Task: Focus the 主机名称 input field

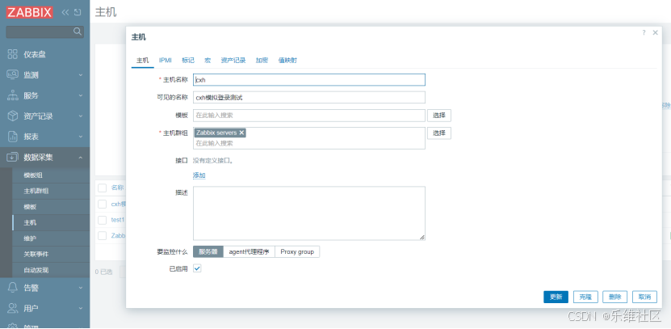Action: click(309, 80)
